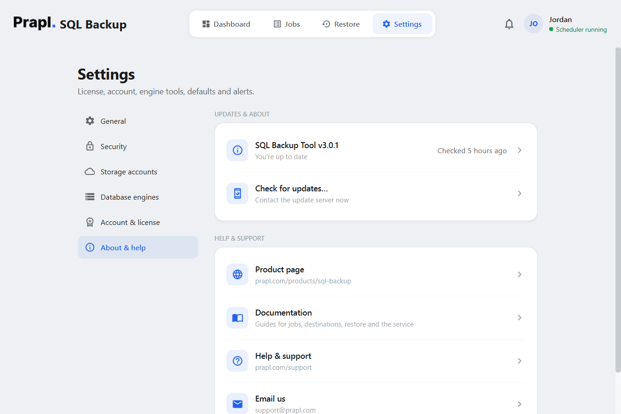The height and width of the screenshot is (414, 621).
Task: Click the support@prapl.com email address
Action: pyautogui.click(x=285, y=410)
